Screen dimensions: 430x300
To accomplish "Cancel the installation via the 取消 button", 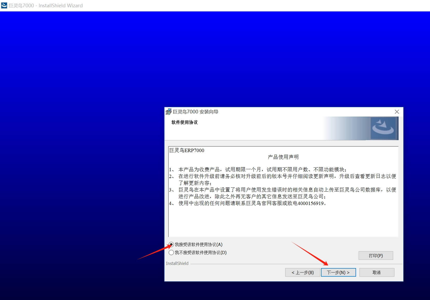I will coord(377,272).
